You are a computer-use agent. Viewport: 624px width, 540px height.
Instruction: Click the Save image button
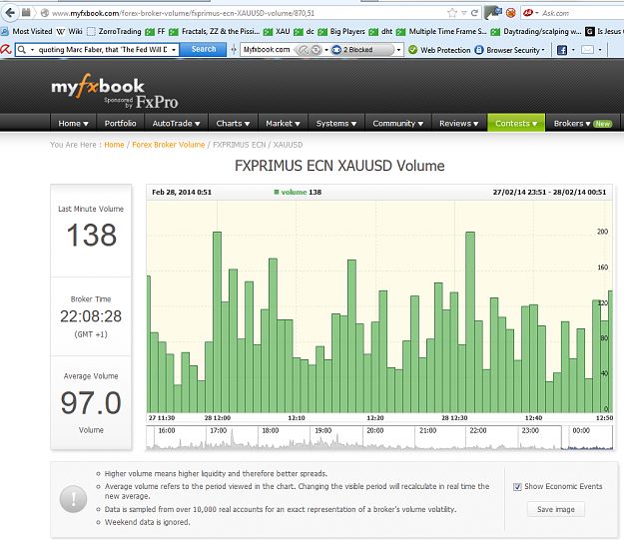(556, 509)
